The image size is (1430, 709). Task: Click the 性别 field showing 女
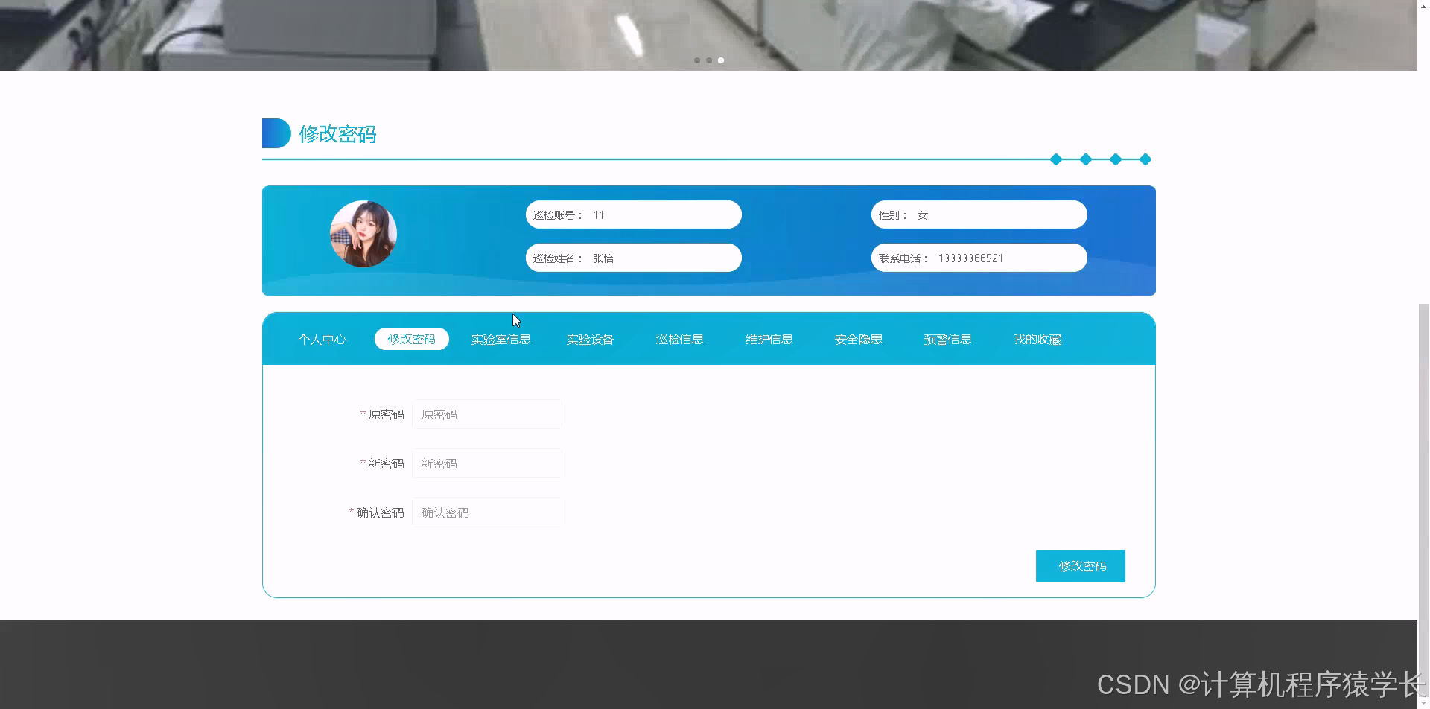[979, 214]
